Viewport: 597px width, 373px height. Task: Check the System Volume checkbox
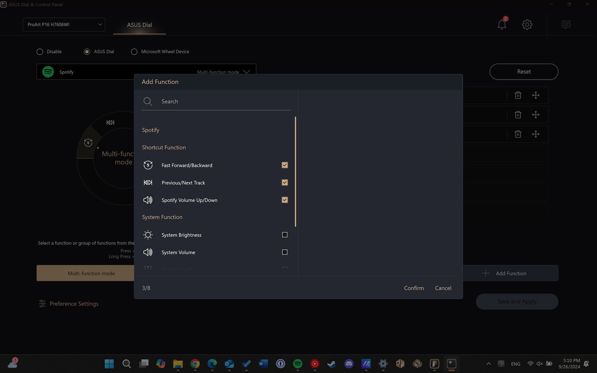(285, 252)
